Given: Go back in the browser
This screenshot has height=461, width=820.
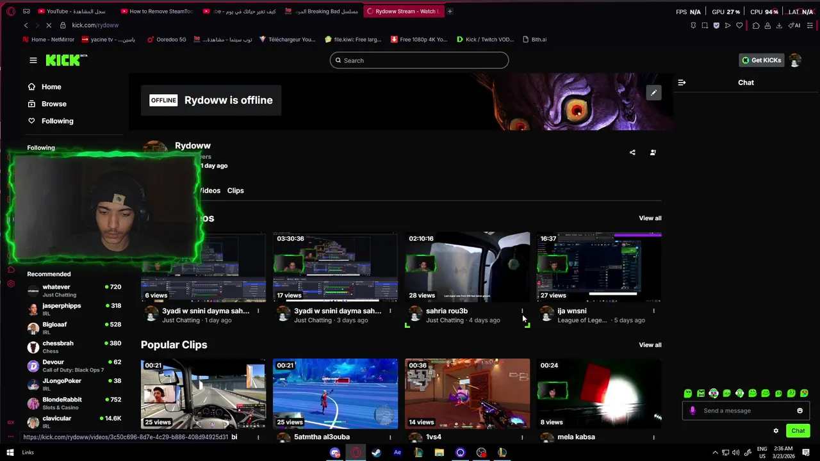Looking at the screenshot, I should point(26,25).
